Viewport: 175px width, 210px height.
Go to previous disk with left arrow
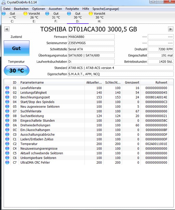(7, 29)
